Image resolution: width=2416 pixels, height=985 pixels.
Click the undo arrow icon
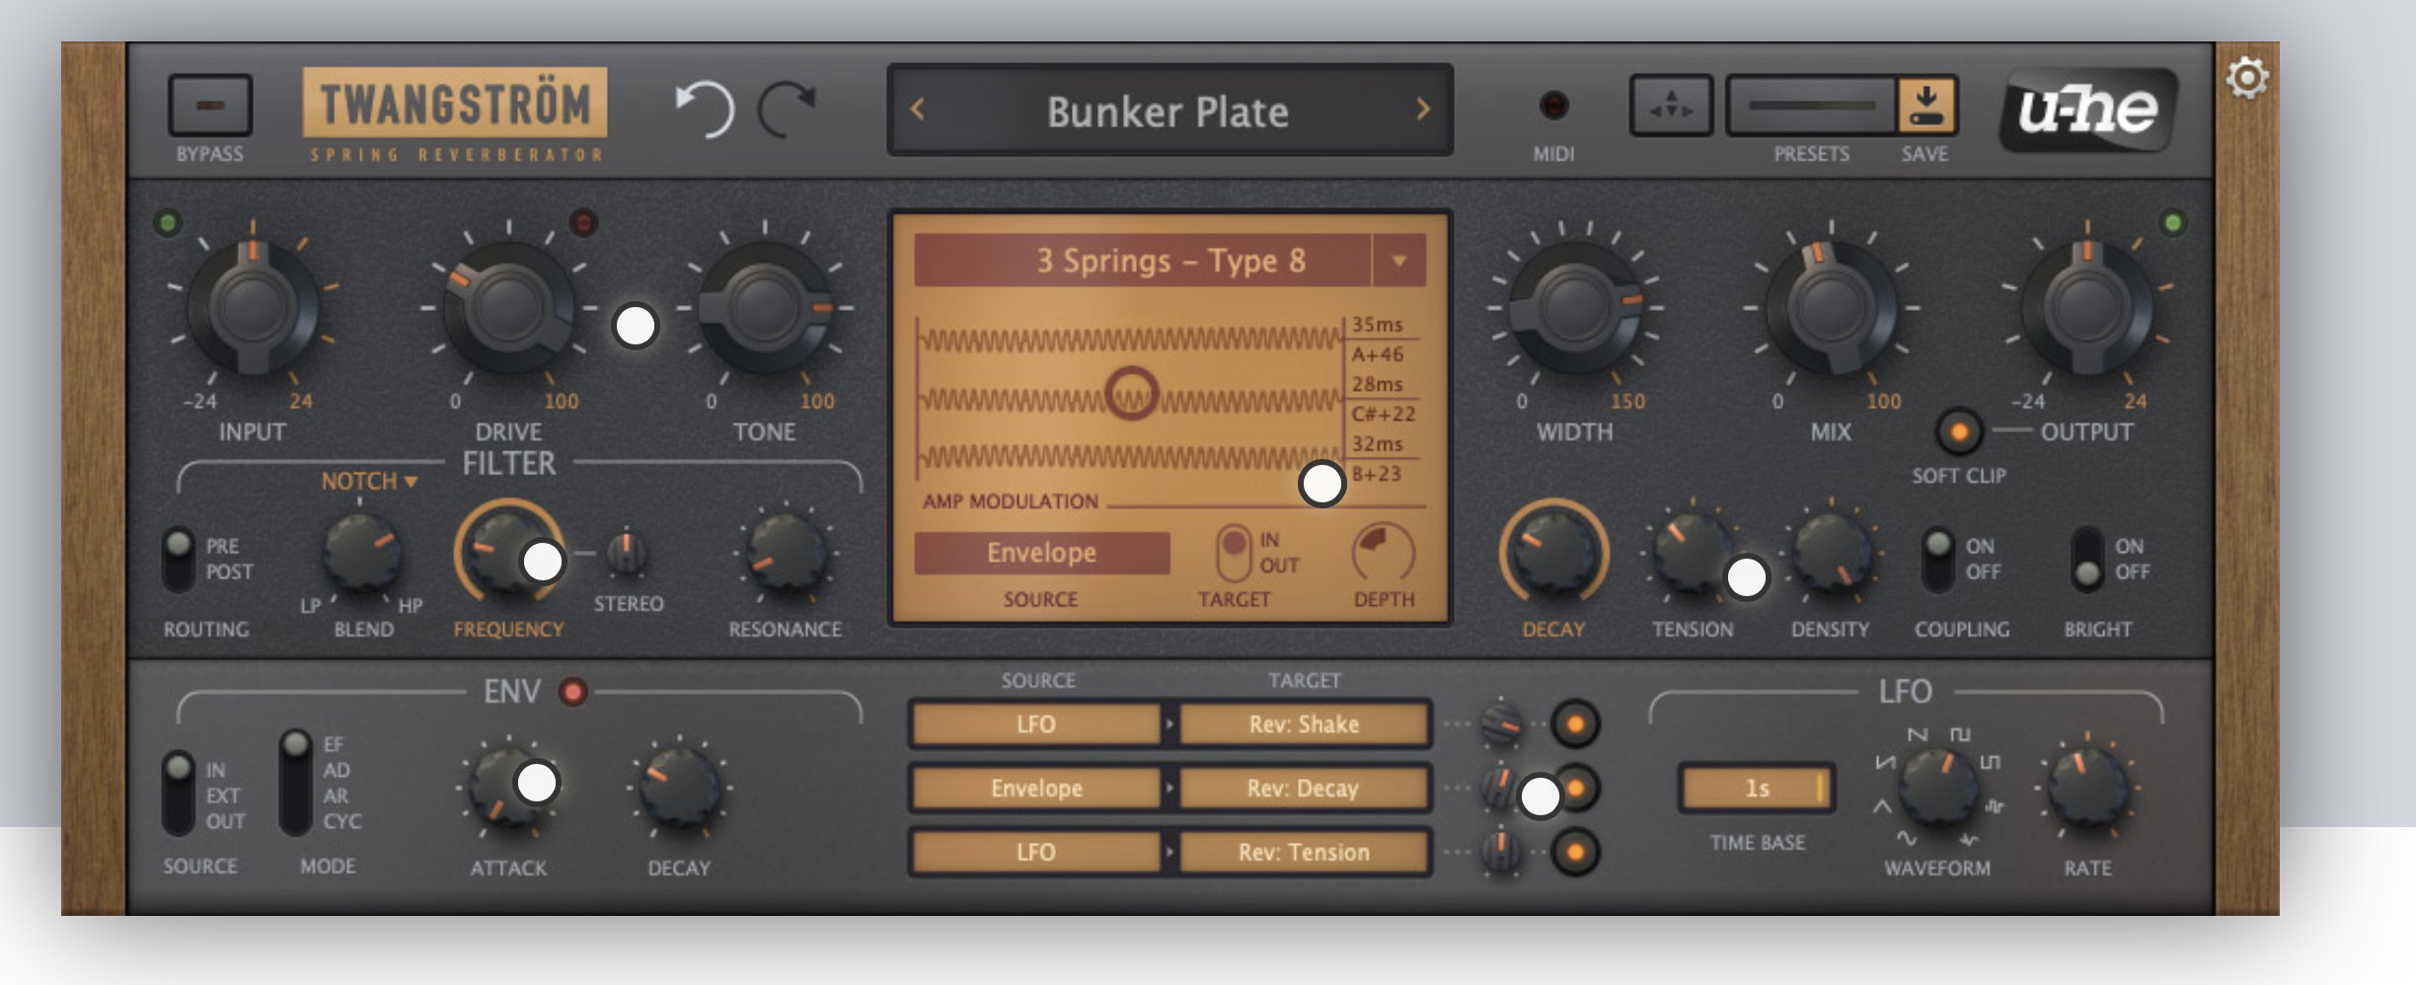[704, 109]
